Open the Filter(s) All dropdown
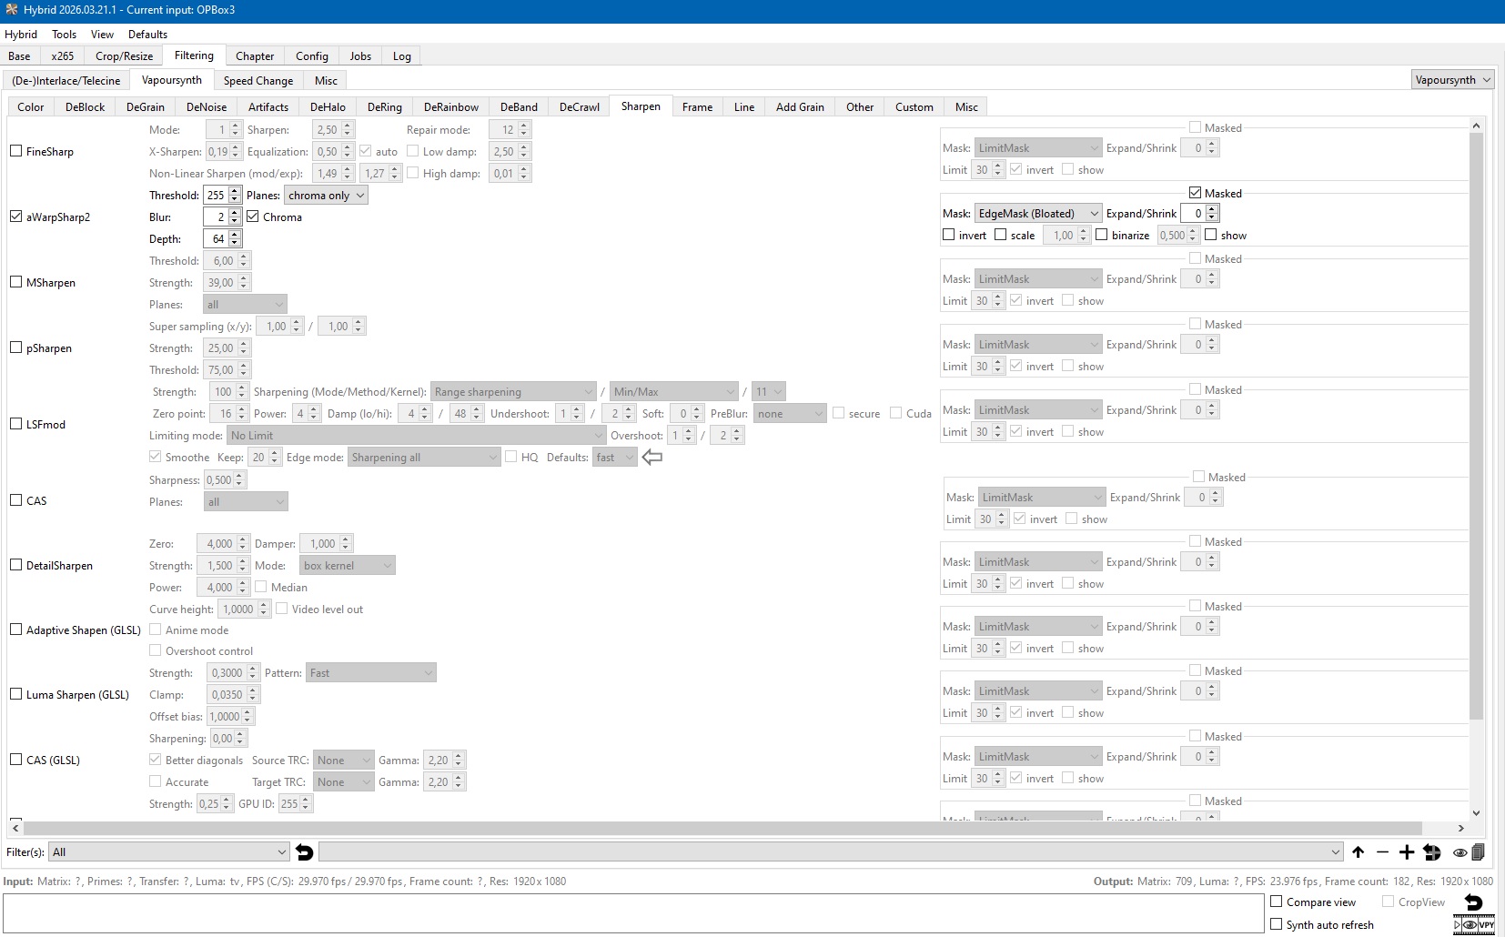Viewport: 1505px width, 937px height. pyautogui.click(x=168, y=852)
